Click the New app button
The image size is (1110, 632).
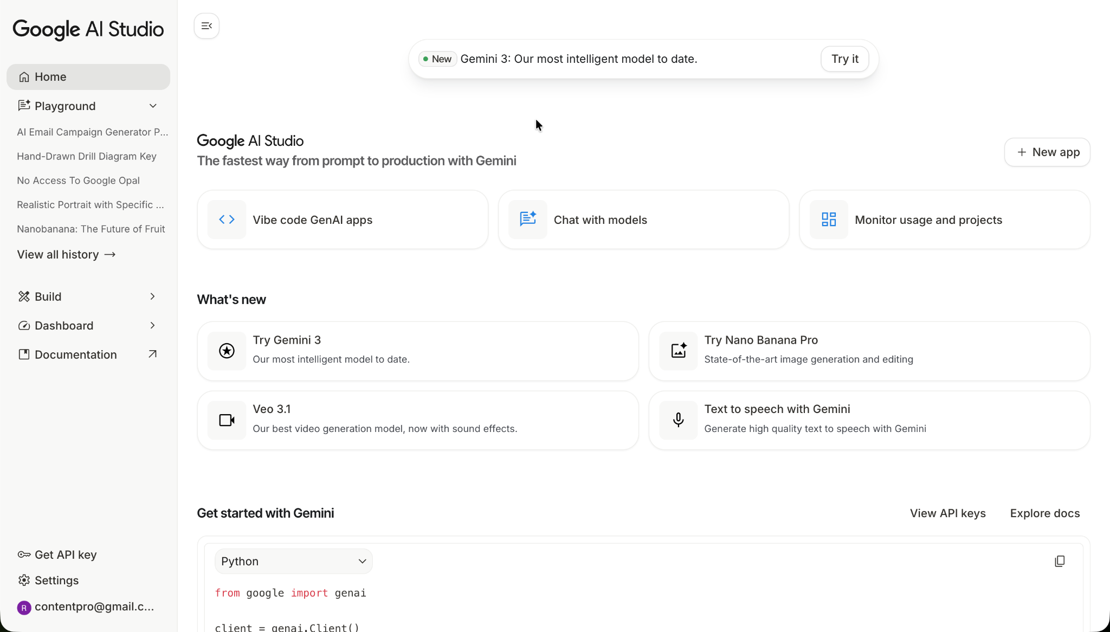point(1047,152)
